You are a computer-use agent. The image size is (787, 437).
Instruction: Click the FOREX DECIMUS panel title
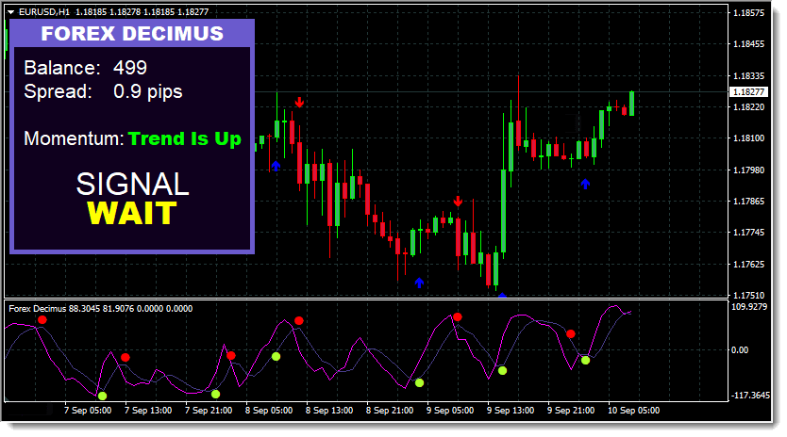click(132, 34)
